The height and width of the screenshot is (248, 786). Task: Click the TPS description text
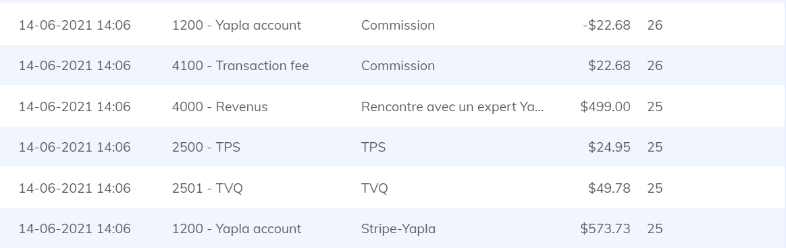373,147
